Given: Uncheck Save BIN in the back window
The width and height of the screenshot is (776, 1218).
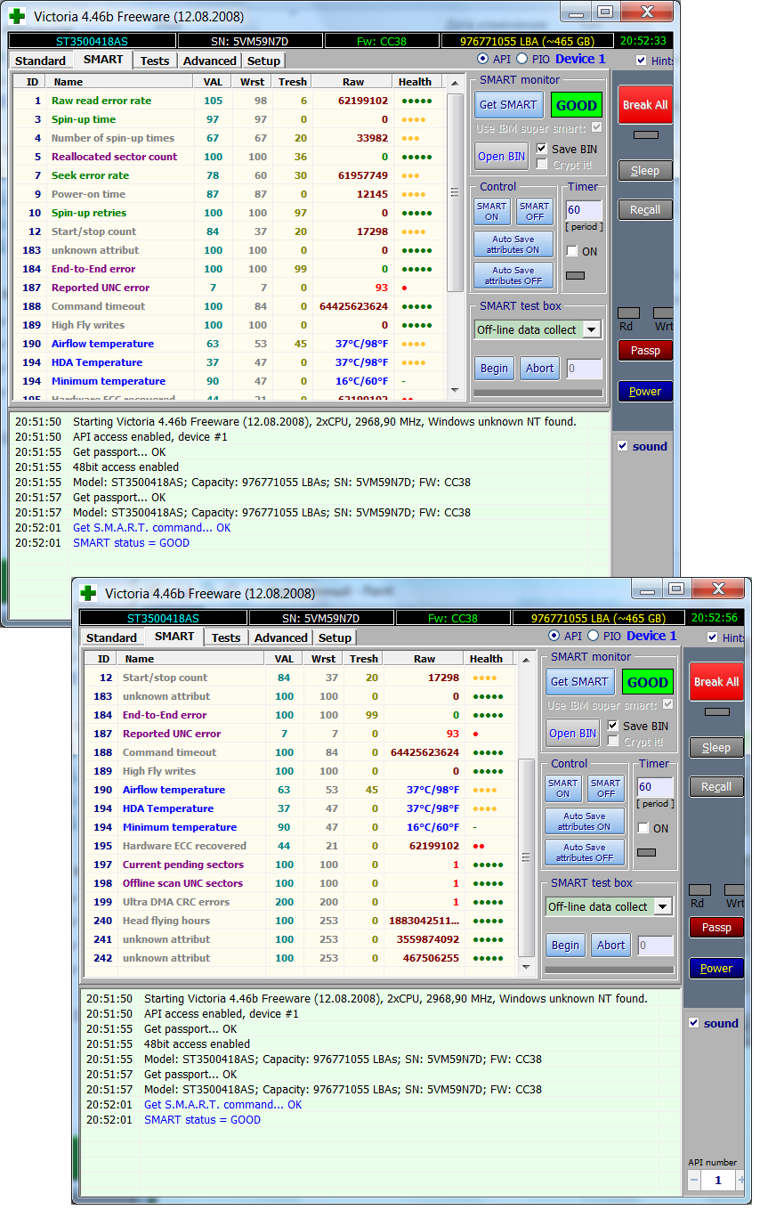Looking at the screenshot, I should point(542,149).
